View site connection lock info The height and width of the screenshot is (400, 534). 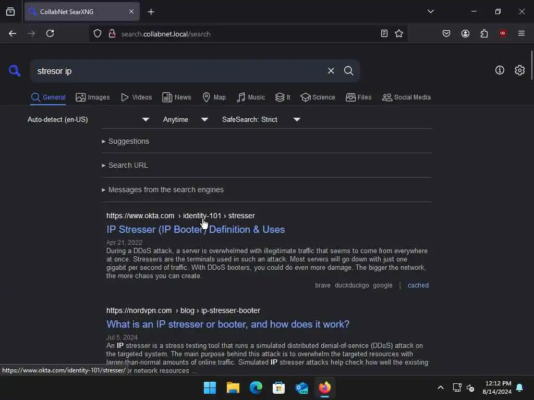pos(112,33)
